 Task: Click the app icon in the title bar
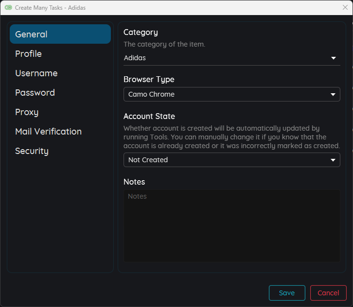pos(8,8)
